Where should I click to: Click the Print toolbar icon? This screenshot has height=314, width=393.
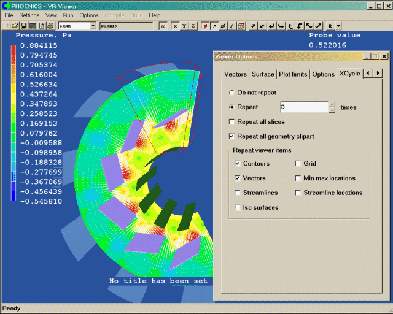tap(50, 26)
